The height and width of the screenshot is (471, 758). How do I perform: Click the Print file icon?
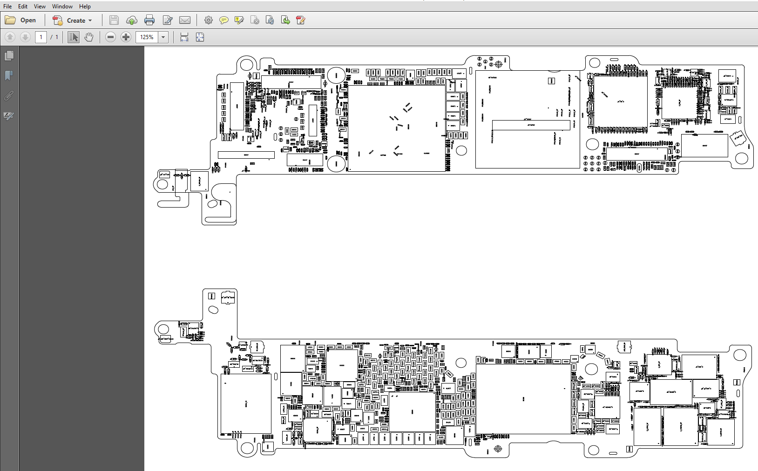tap(149, 20)
